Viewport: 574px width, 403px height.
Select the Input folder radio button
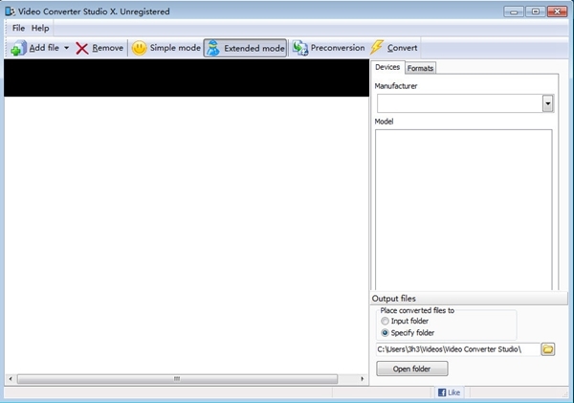coord(385,322)
